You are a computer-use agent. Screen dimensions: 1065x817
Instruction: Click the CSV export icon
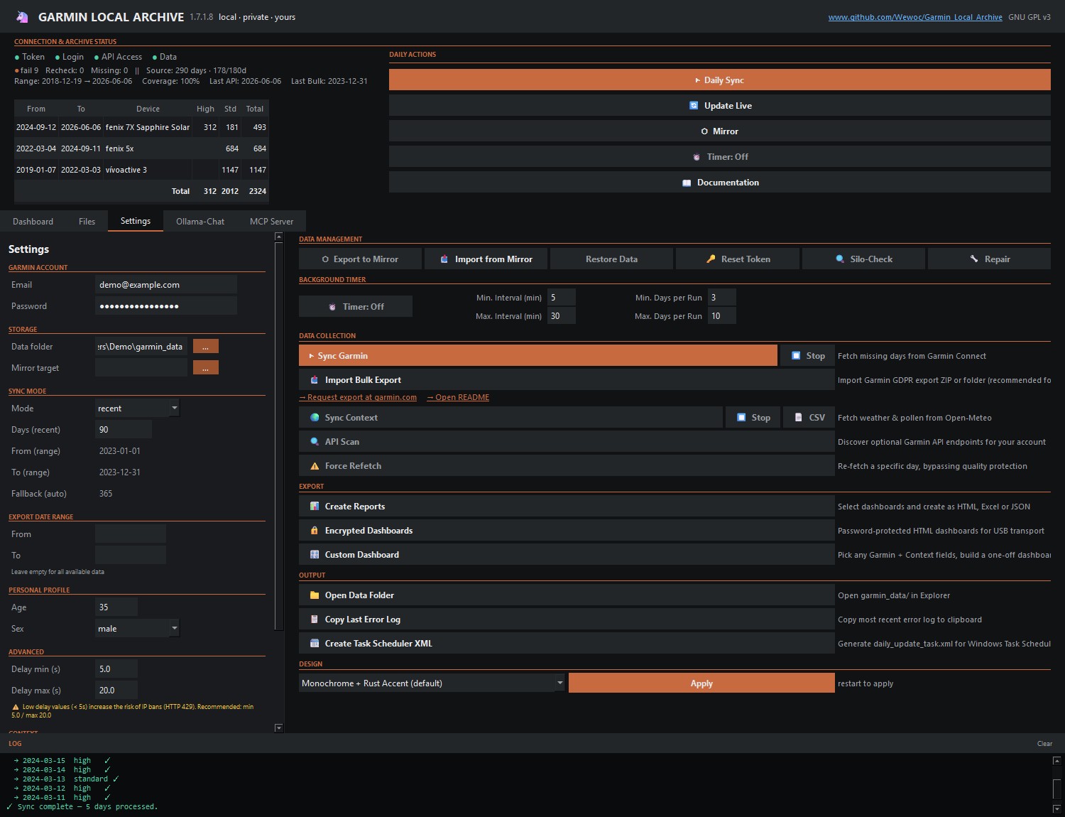click(798, 417)
